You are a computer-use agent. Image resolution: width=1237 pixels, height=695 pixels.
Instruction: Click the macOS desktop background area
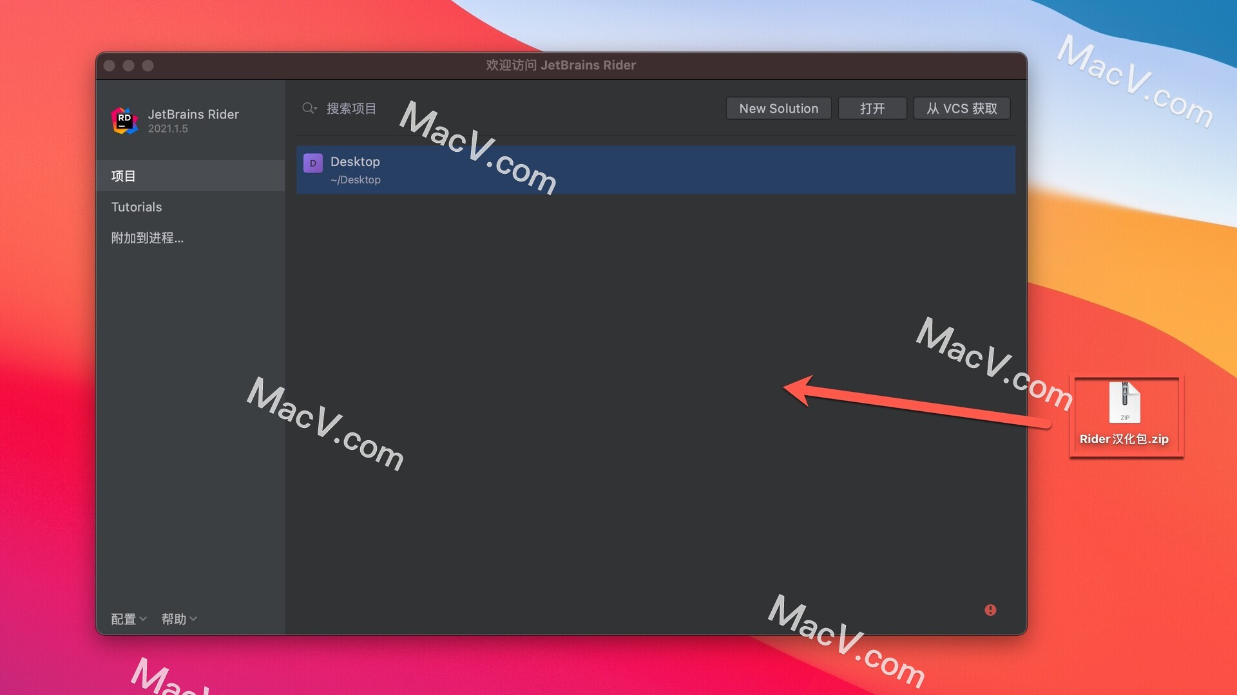1147,594
